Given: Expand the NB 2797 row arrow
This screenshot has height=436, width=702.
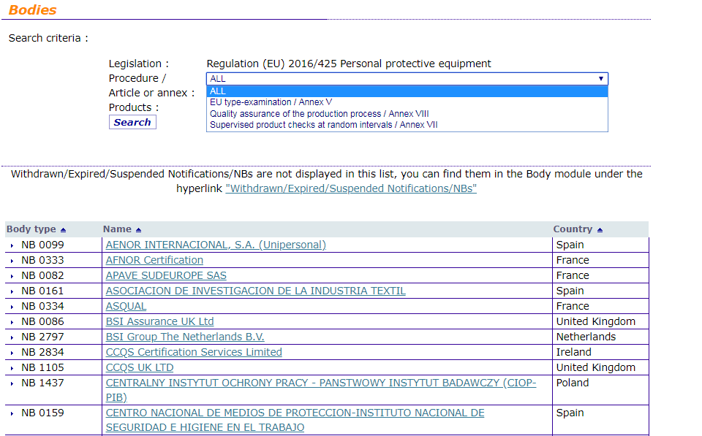Looking at the screenshot, I should click(x=12, y=337).
